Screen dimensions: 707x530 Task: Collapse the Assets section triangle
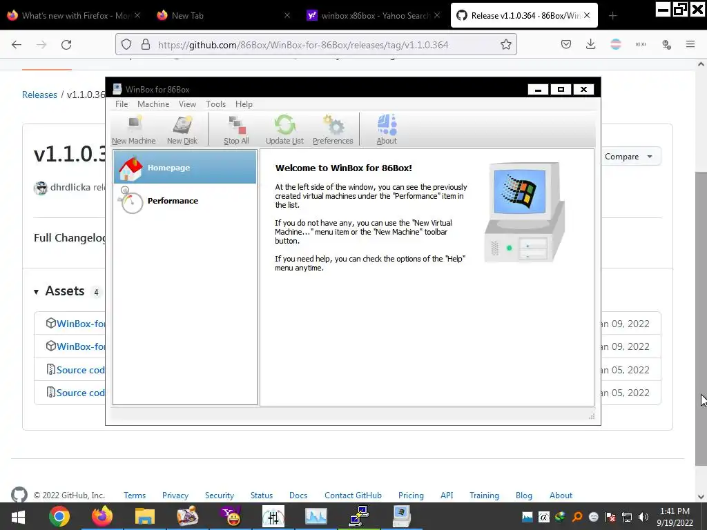pyautogui.click(x=36, y=292)
